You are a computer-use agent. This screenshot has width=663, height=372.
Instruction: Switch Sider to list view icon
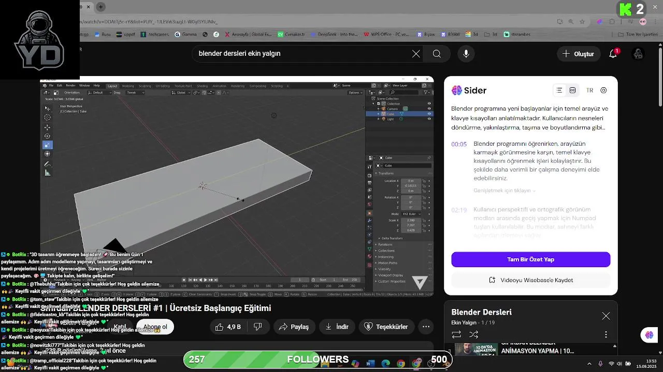click(x=559, y=90)
